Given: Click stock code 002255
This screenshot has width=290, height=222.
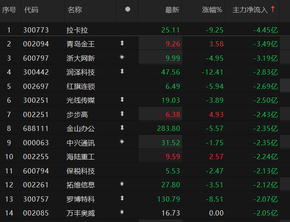Looking at the screenshot, I should click(x=36, y=157).
